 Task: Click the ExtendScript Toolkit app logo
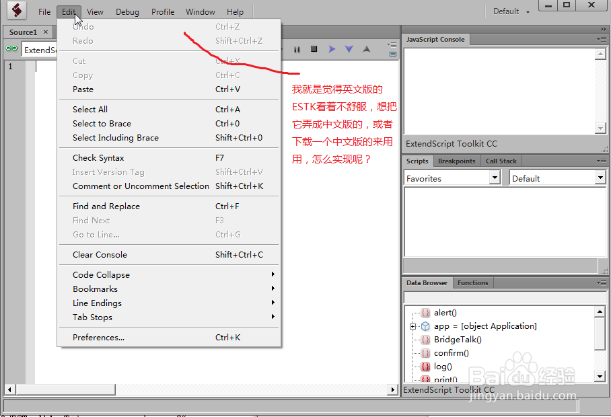(16, 11)
